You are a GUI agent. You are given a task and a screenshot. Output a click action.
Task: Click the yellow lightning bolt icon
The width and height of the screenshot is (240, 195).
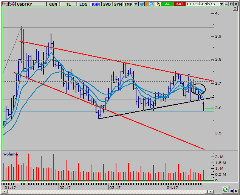point(158,4)
